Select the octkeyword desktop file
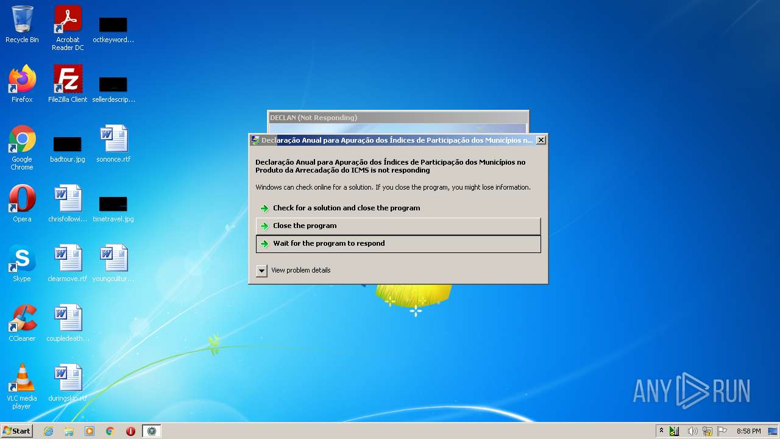Viewport: 780px width, 439px height. pyautogui.click(x=113, y=29)
